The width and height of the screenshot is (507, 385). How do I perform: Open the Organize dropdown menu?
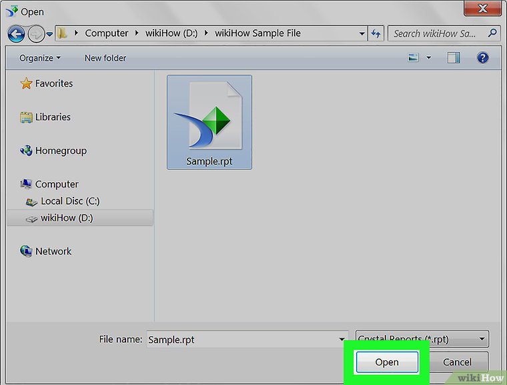coord(40,58)
